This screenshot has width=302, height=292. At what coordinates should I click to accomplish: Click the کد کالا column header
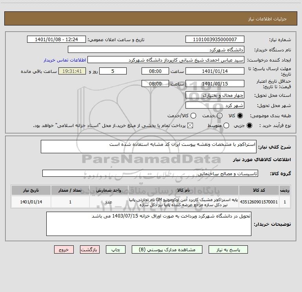coord(259,190)
